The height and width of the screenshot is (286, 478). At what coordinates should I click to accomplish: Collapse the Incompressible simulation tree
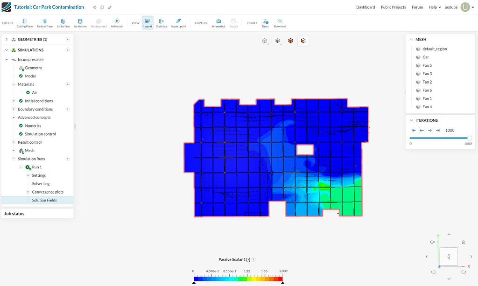(x=7, y=59)
